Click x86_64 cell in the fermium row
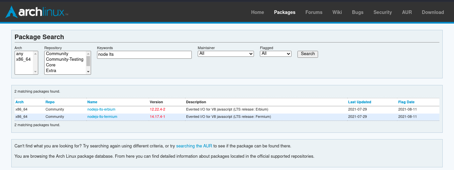 click(21, 117)
